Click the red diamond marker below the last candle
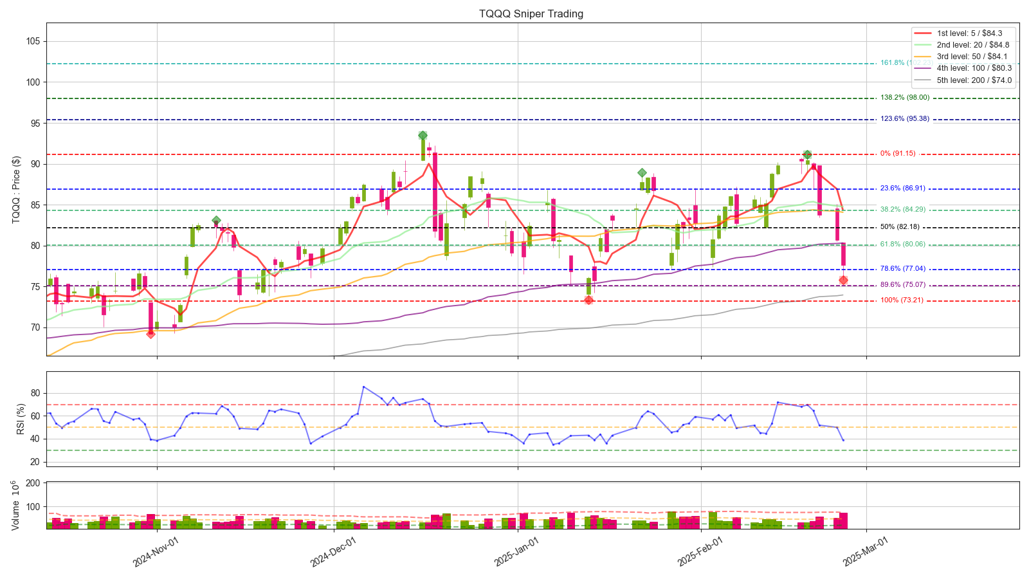The image size is (1029, 579). (843, 280)
